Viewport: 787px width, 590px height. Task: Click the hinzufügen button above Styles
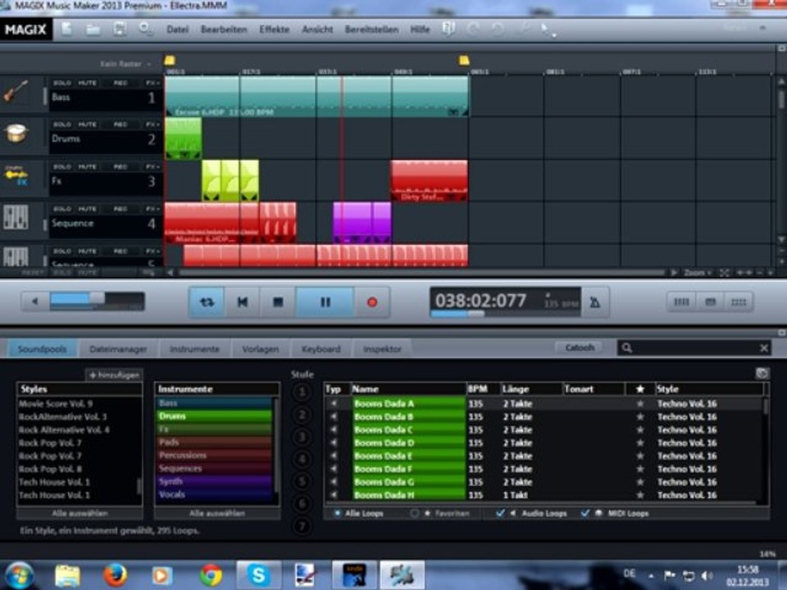coord(115,374)
